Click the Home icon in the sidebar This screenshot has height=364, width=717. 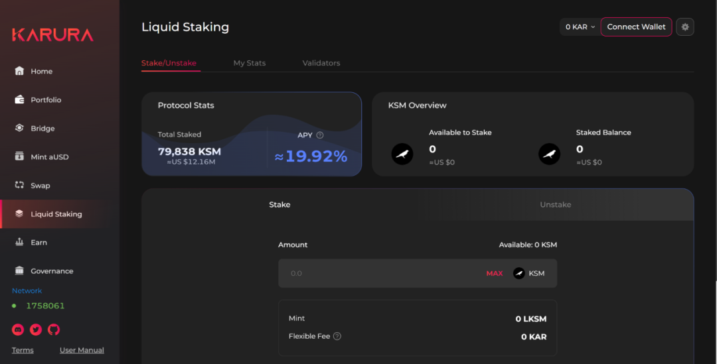pyautogui.click(x=19, y=71)
